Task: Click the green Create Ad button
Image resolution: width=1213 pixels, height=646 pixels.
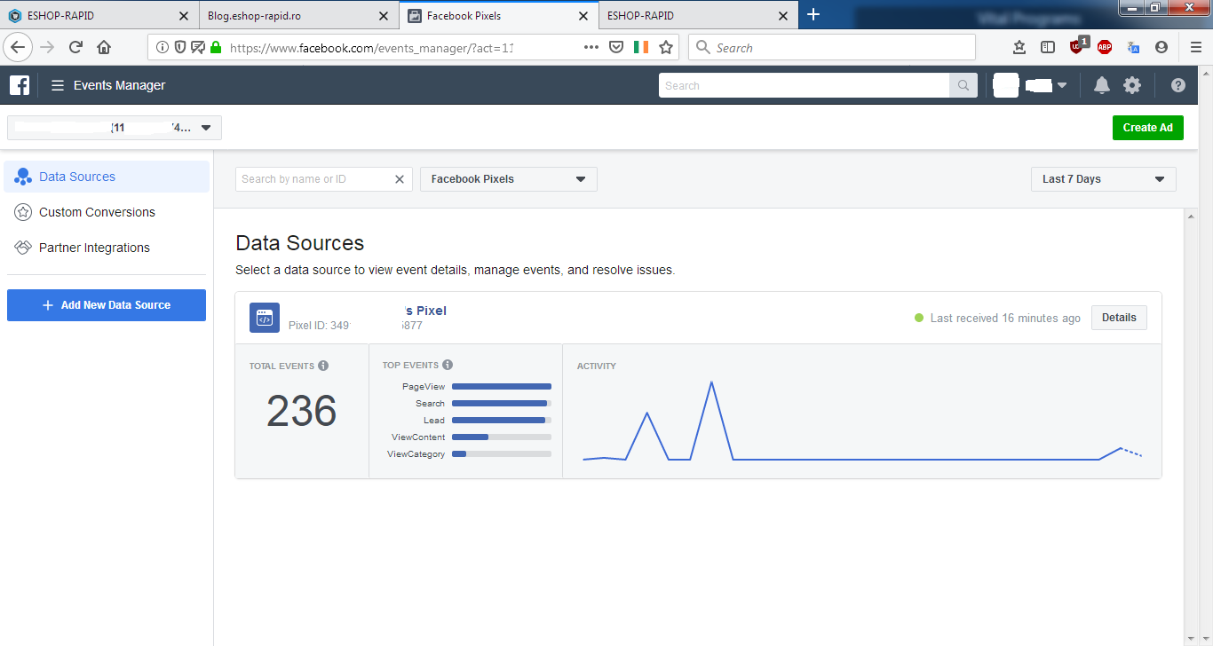Action: pyautogui.click(x=1148, y=128)
